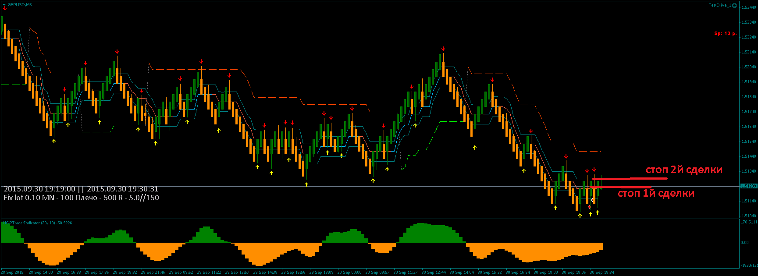
Task: Click the '28 Sep 16:33' time axis label
Action: (69, 272)
